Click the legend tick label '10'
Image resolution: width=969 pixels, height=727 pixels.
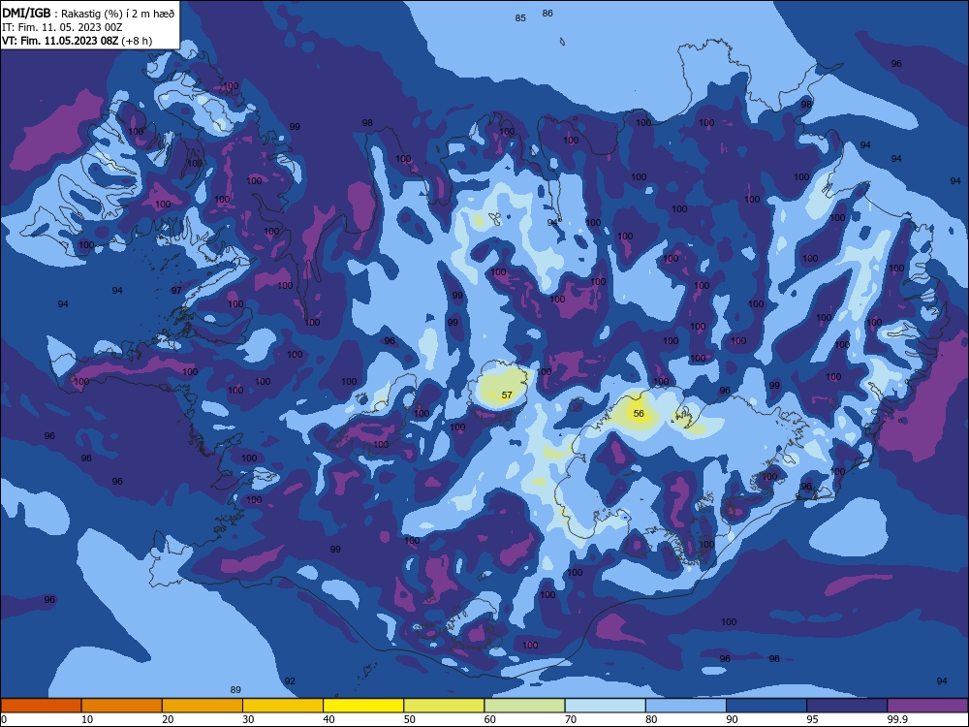click(87, 719)
